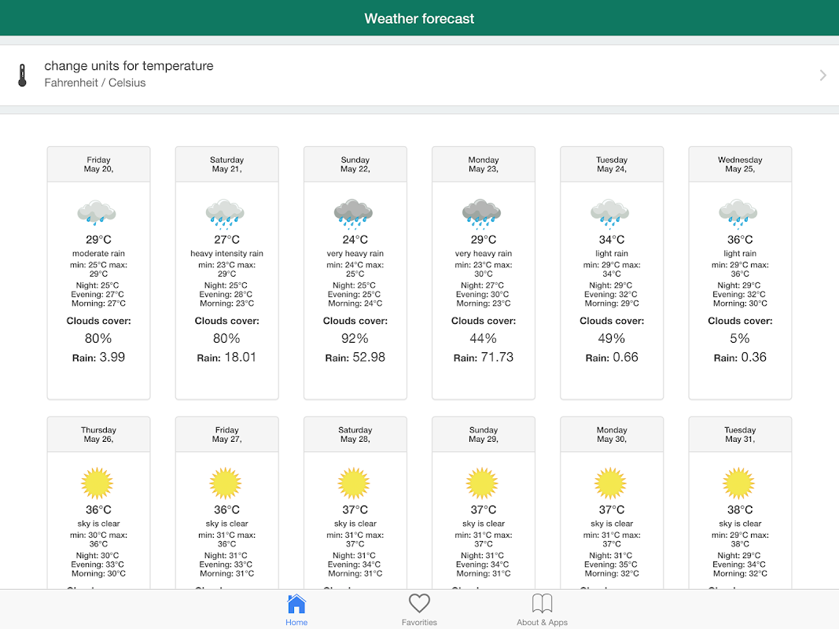Click the 5% clouds cover value
839x629 pixels.
740,339
